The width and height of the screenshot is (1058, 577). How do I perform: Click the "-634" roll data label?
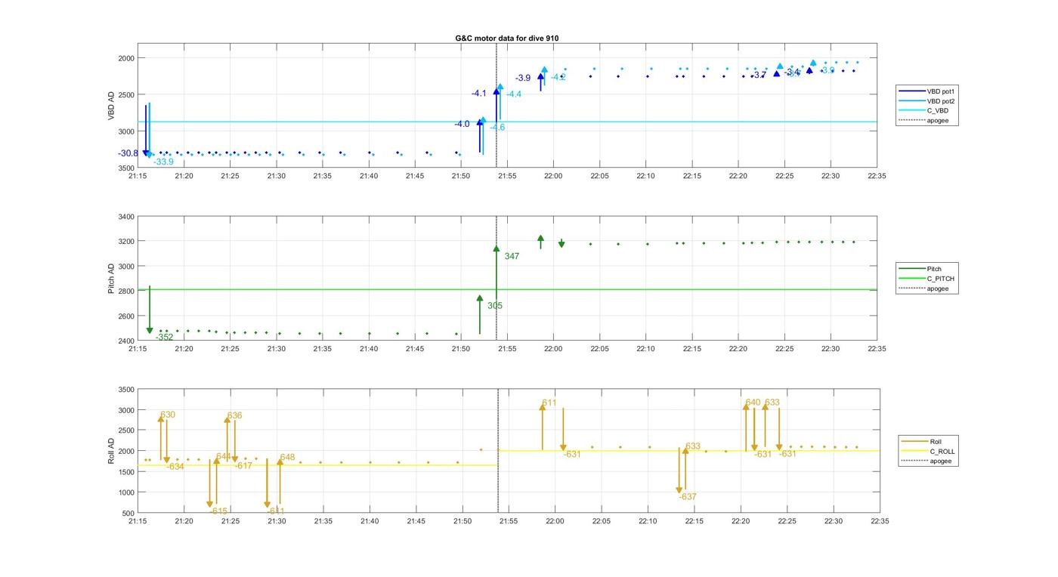[x=175, y=467]
